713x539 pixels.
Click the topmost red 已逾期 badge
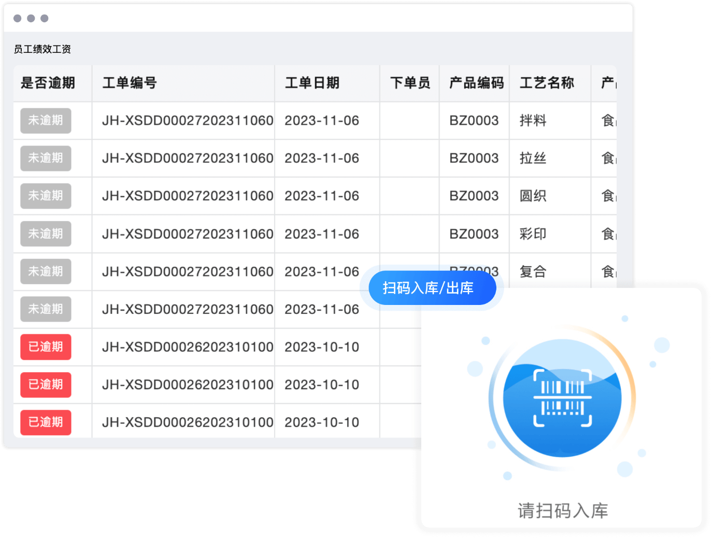click(46, 347)
